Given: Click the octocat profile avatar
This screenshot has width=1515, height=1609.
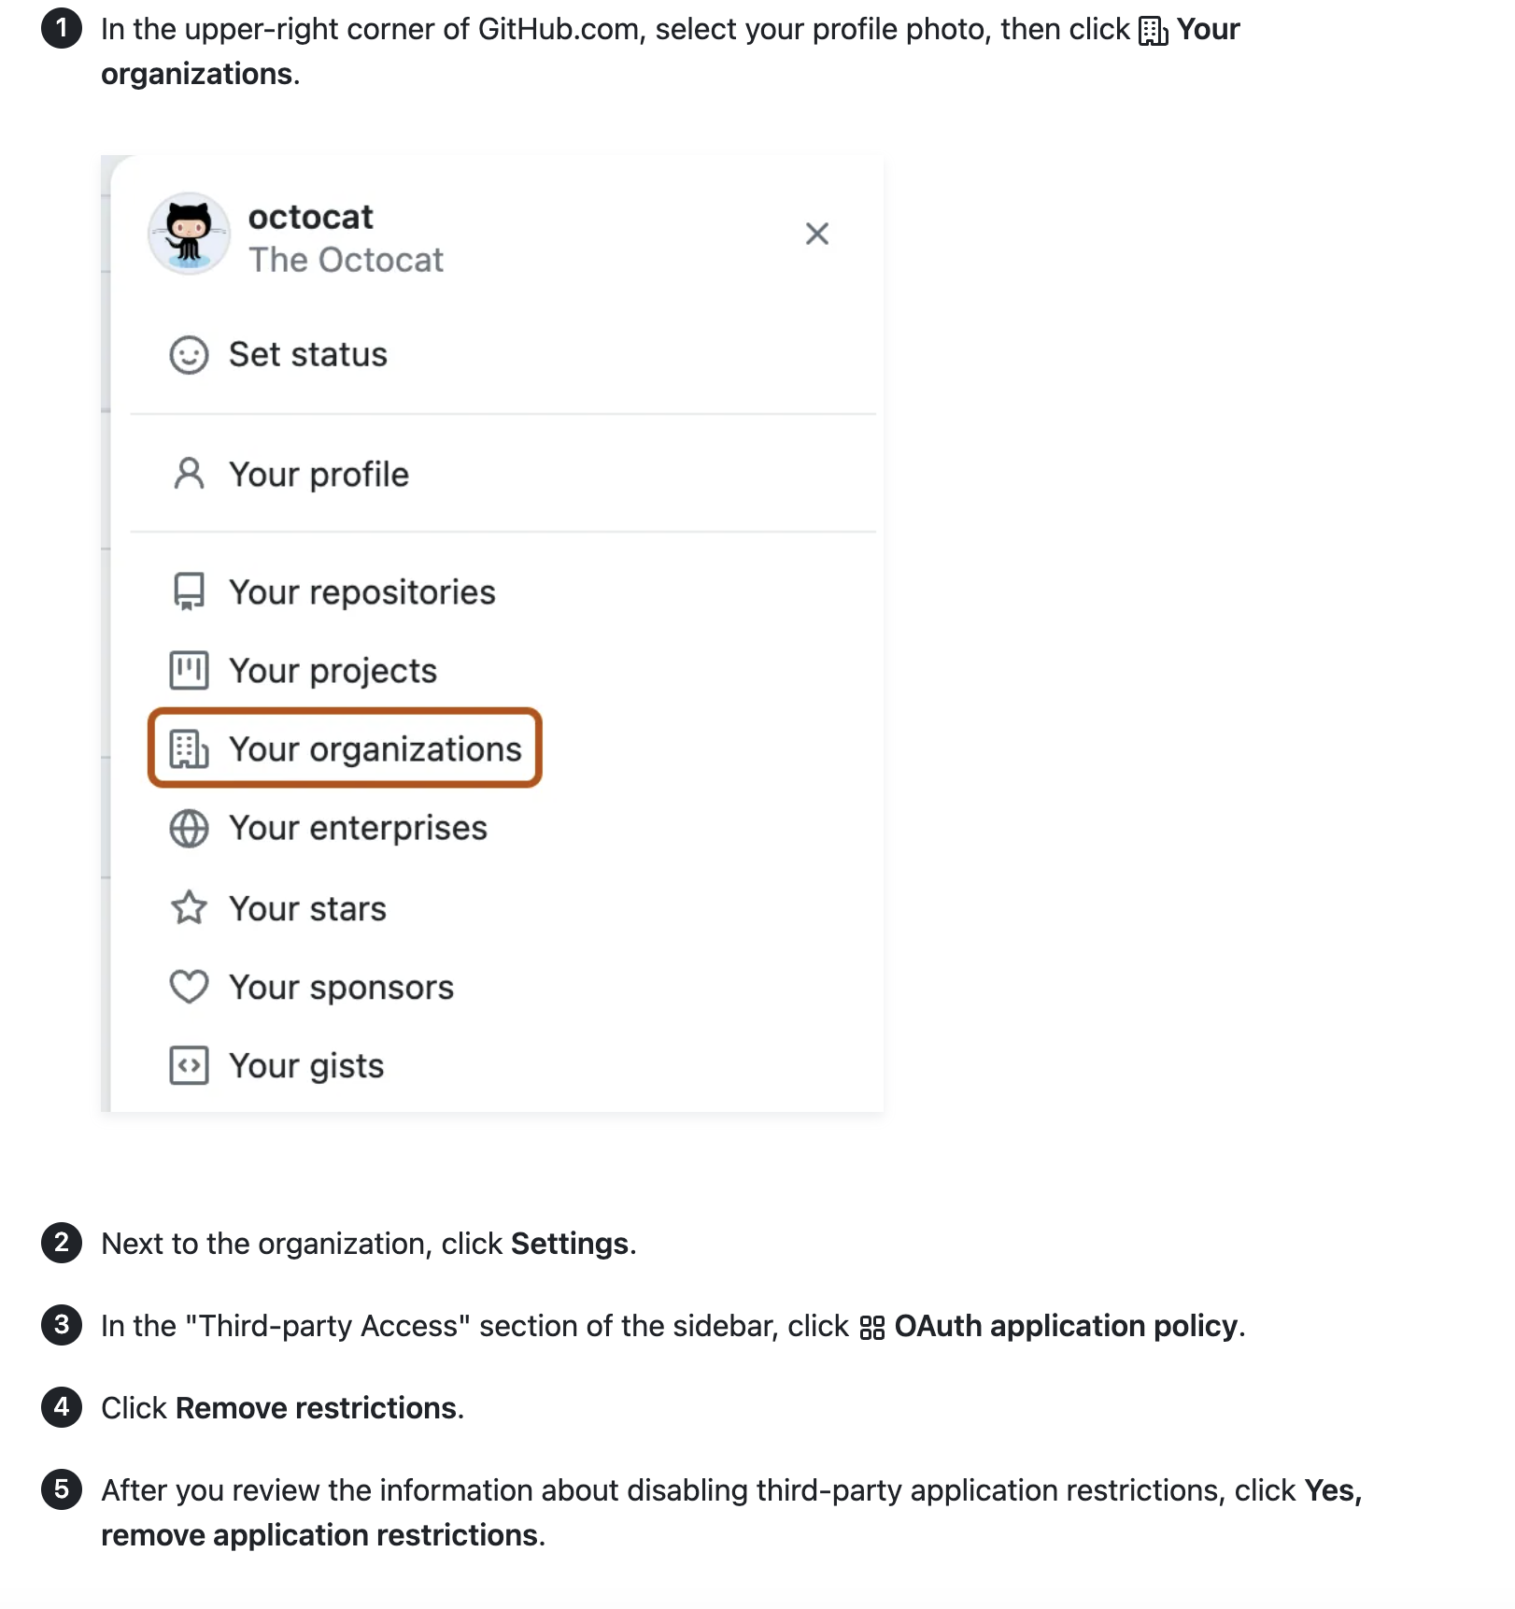Looking at the screenshot, I should click(189, 234).
